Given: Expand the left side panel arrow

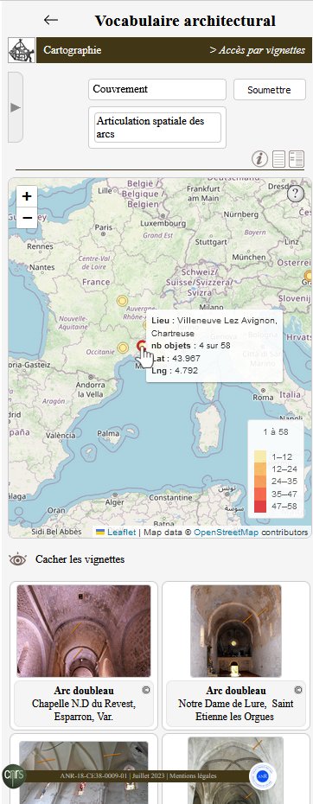Looking at the screenshot, I should 16,107.
